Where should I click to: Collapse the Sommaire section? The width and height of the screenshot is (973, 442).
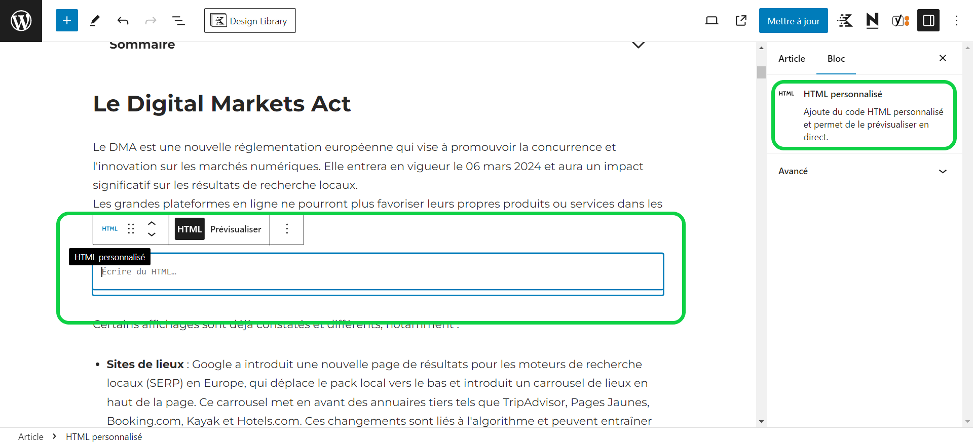click(x=638, y=45)
